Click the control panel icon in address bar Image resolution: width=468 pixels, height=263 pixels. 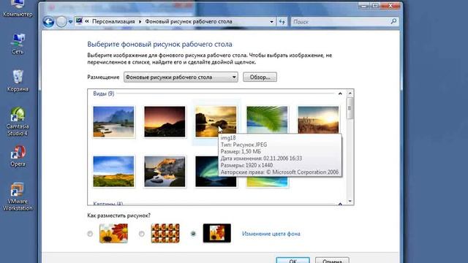coord(79,21)
